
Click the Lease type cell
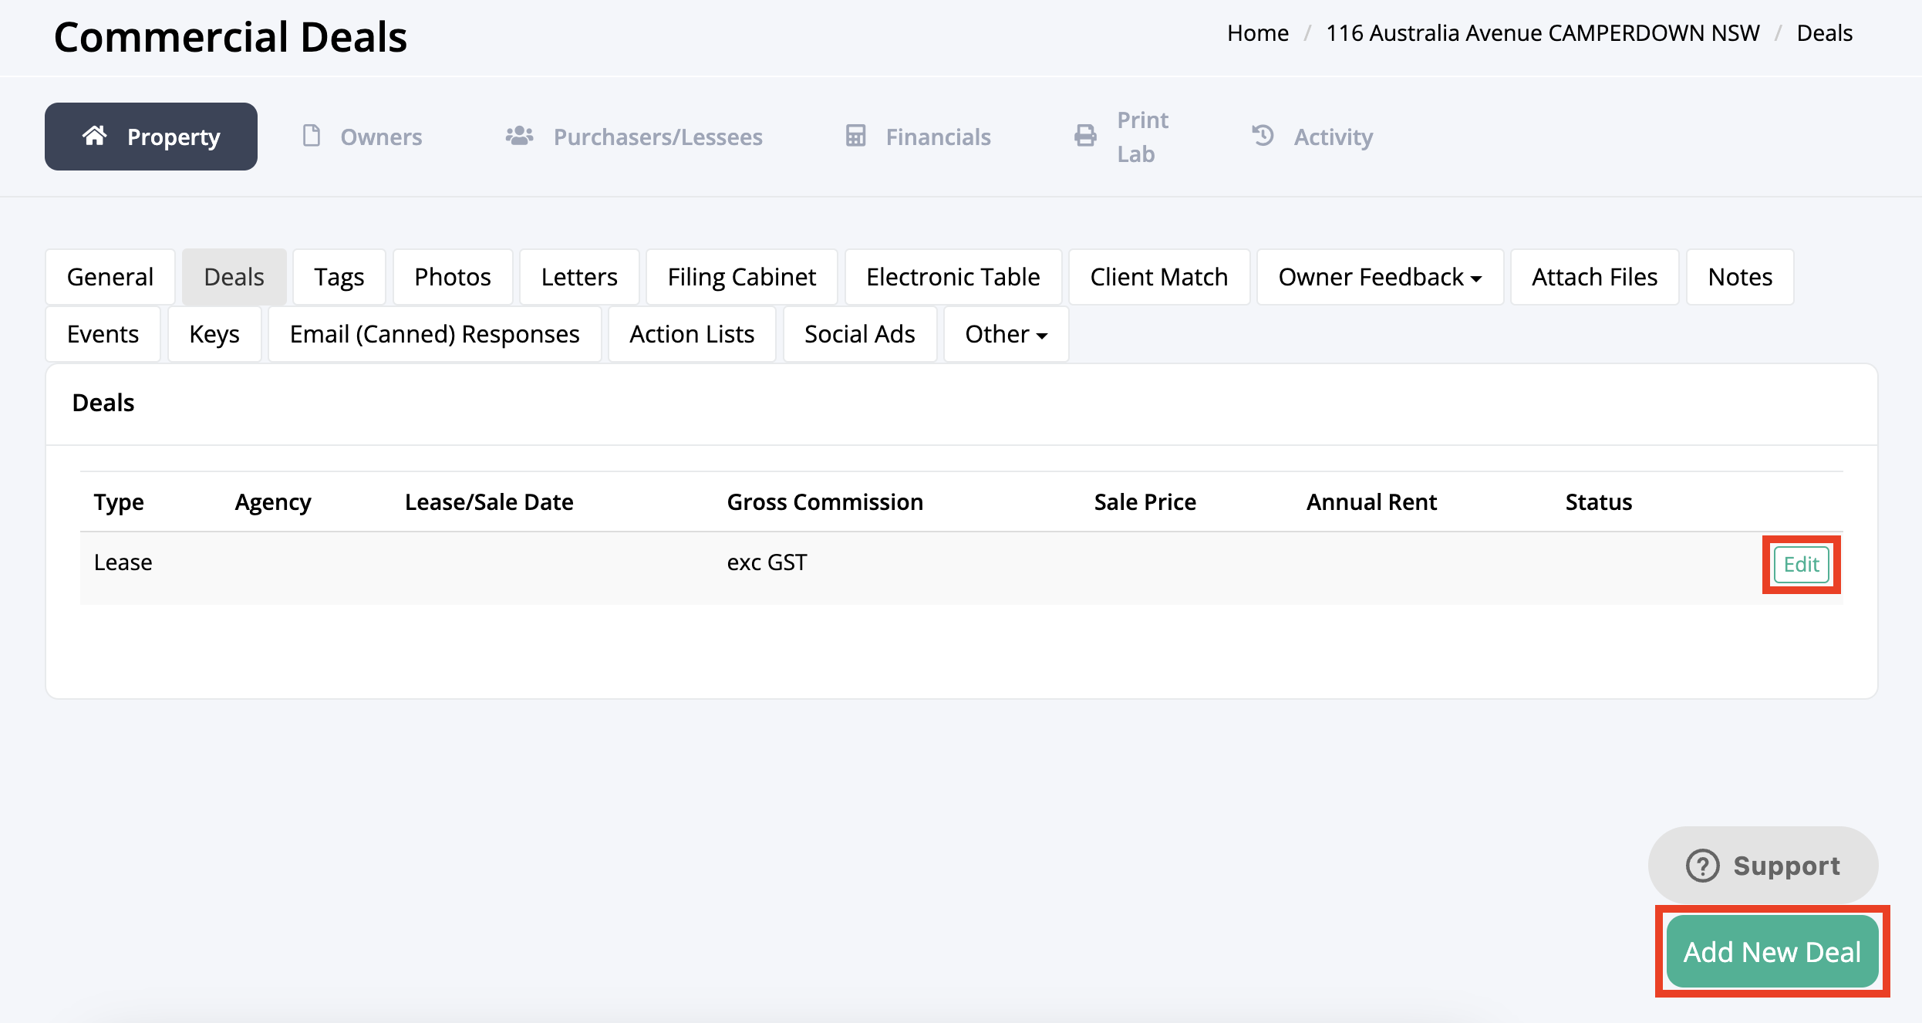123,562
